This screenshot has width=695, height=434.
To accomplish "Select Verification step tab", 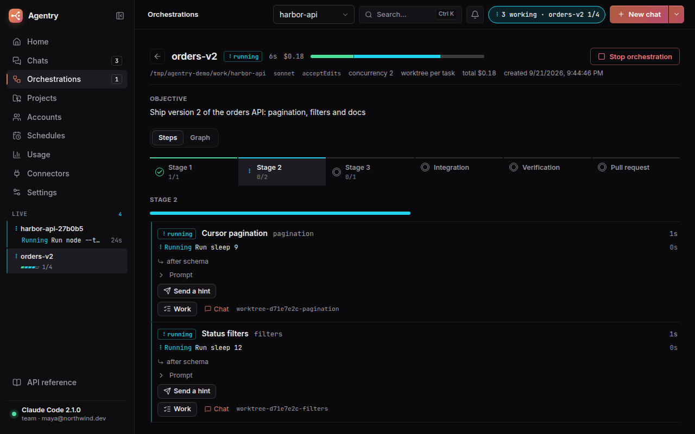I will click(547, 171).
